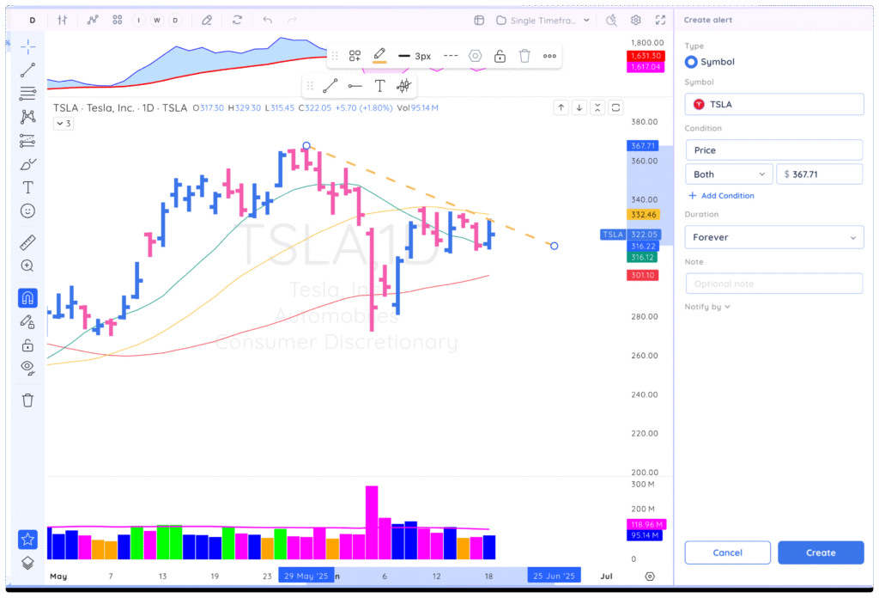Edit the alert price value 367.71
Viewport: 879px width, 598px height.
tap(820, 174)
